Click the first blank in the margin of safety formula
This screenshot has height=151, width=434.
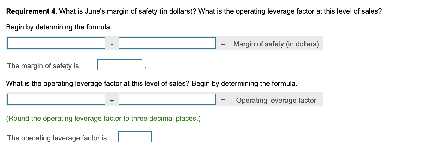coord(56,43)
